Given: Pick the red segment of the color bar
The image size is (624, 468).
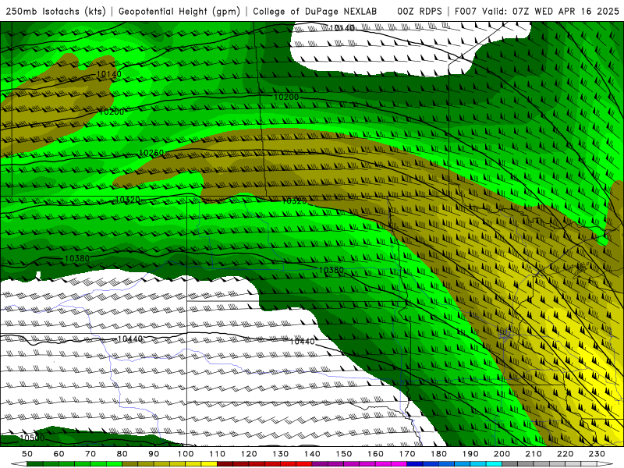Looking at the screenshot, I should (264, 464).
